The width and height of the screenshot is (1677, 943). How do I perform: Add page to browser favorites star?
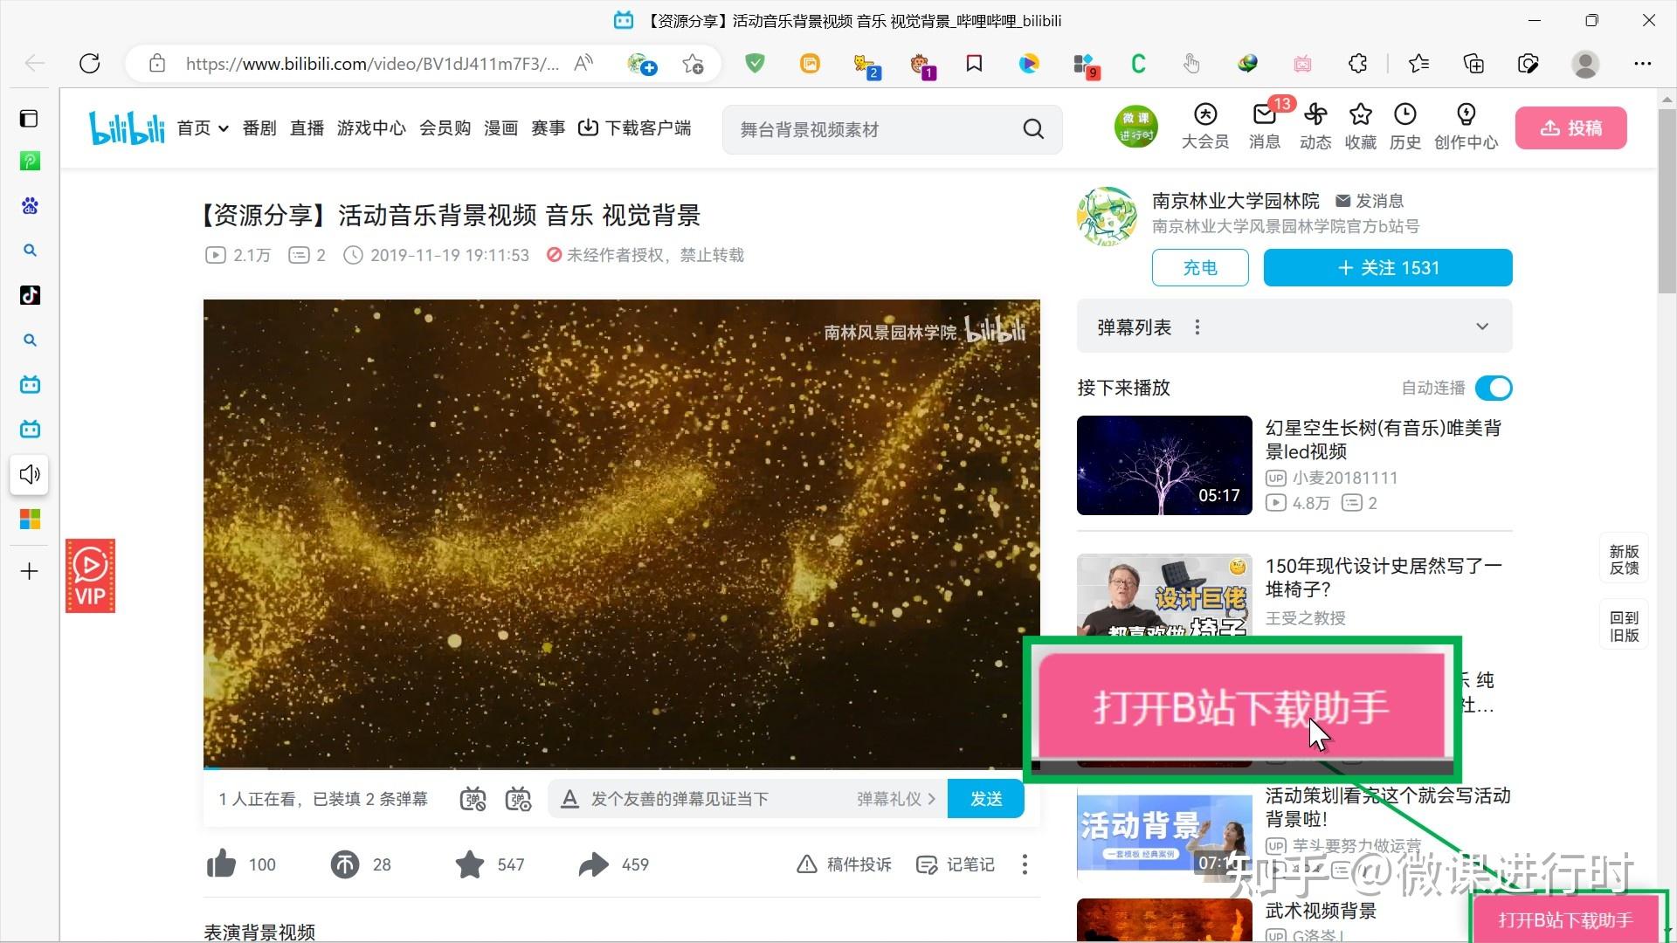point(694,64)
